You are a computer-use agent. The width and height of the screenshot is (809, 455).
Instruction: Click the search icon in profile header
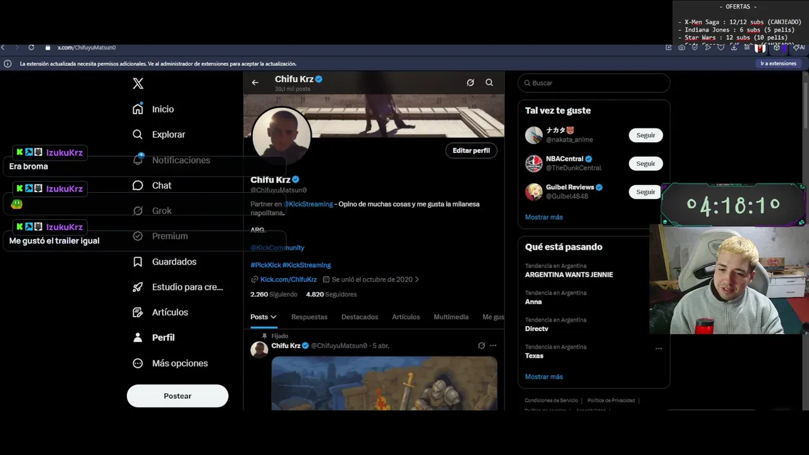pyautogui.click(x=489, y=82)
